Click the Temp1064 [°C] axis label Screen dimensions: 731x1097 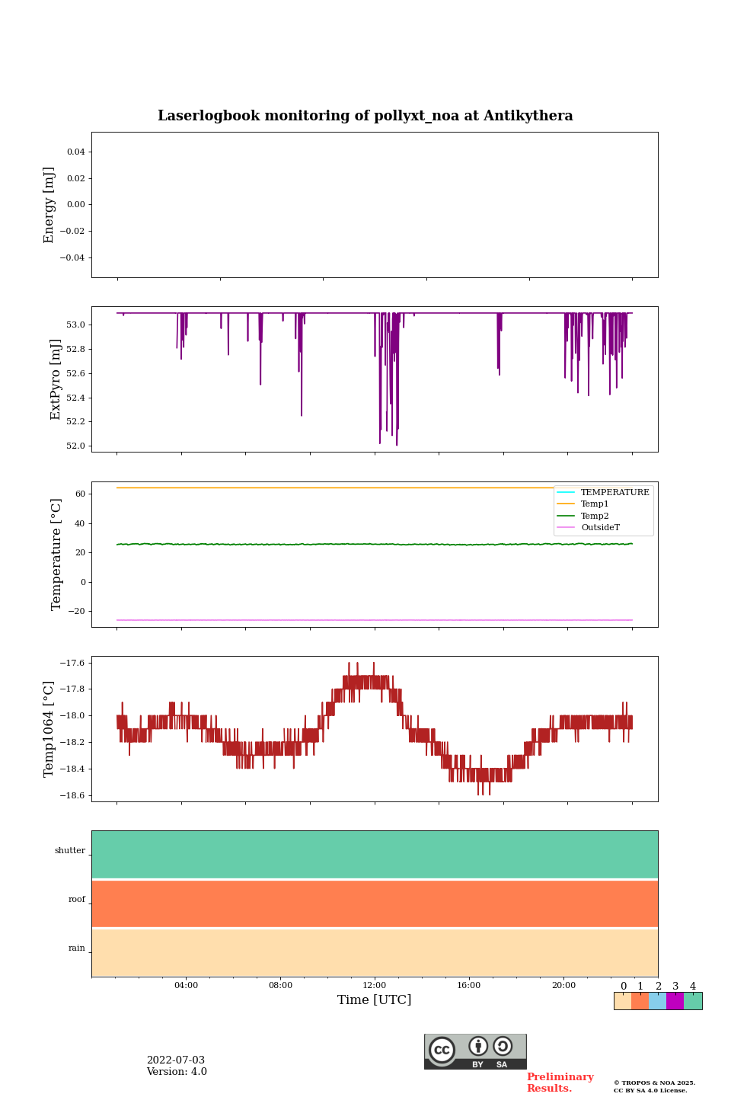tap(49, 729)
